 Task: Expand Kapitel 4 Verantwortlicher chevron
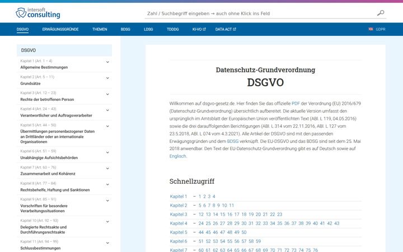107,110
